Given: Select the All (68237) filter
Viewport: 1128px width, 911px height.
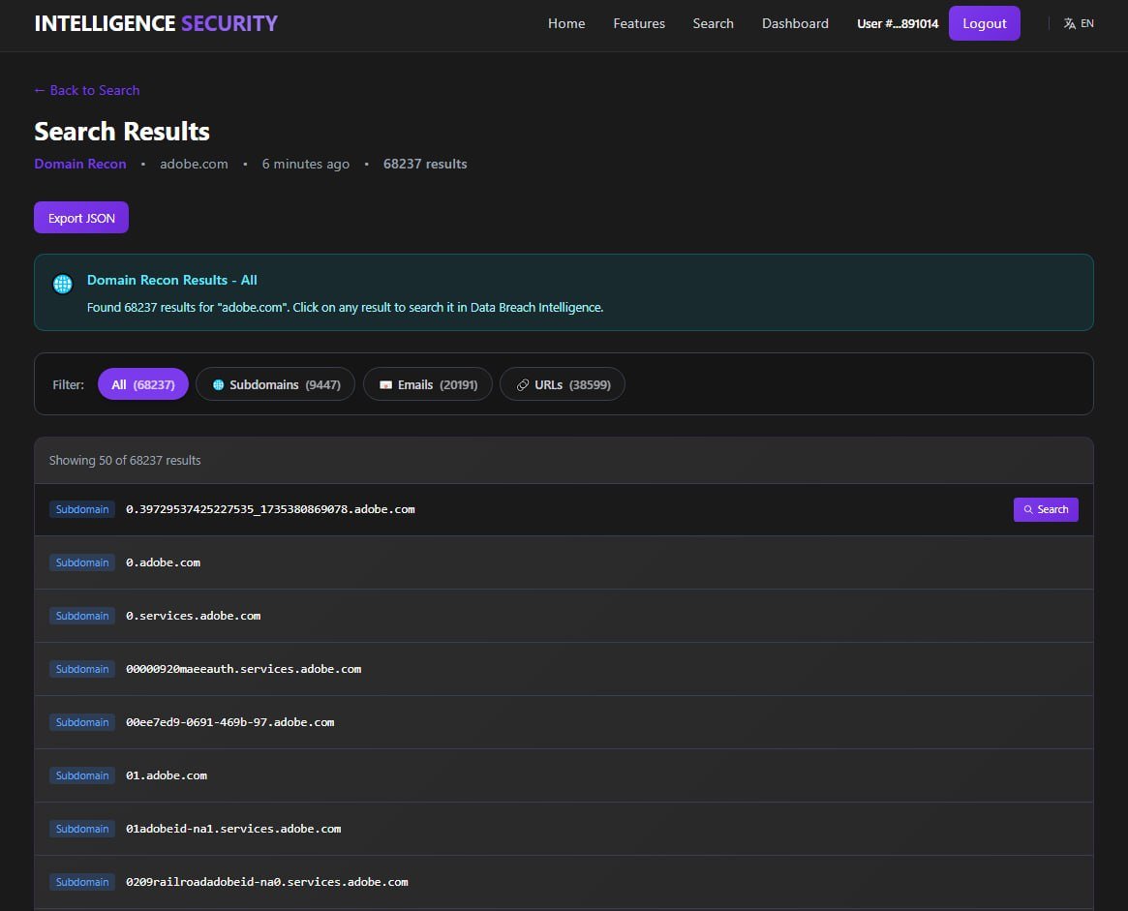Looking at the screenshot, I should click(143, 384).
